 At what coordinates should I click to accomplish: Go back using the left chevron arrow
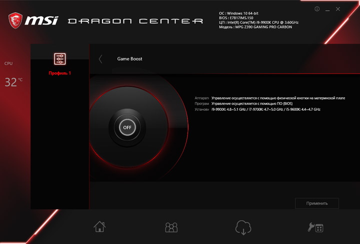pos(100,59)
